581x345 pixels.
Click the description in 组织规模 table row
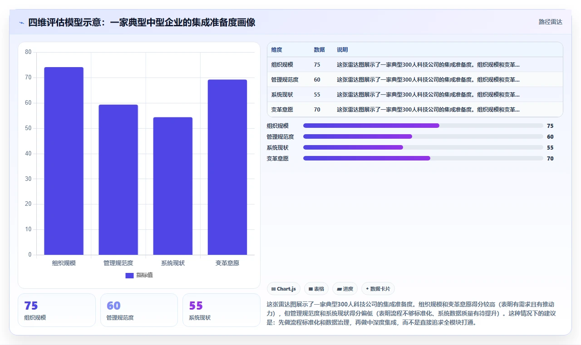(x=428, y=65)
